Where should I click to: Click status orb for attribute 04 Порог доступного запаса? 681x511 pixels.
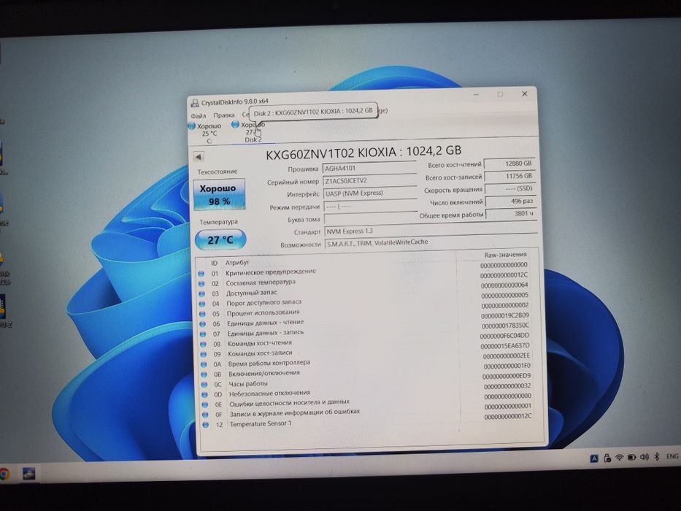click(x=202, y=304)
